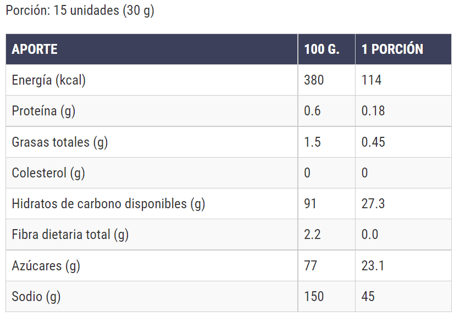Click the Sodio (g) row label
This screenshot has height=317, width=460.
tap(36, 297)
